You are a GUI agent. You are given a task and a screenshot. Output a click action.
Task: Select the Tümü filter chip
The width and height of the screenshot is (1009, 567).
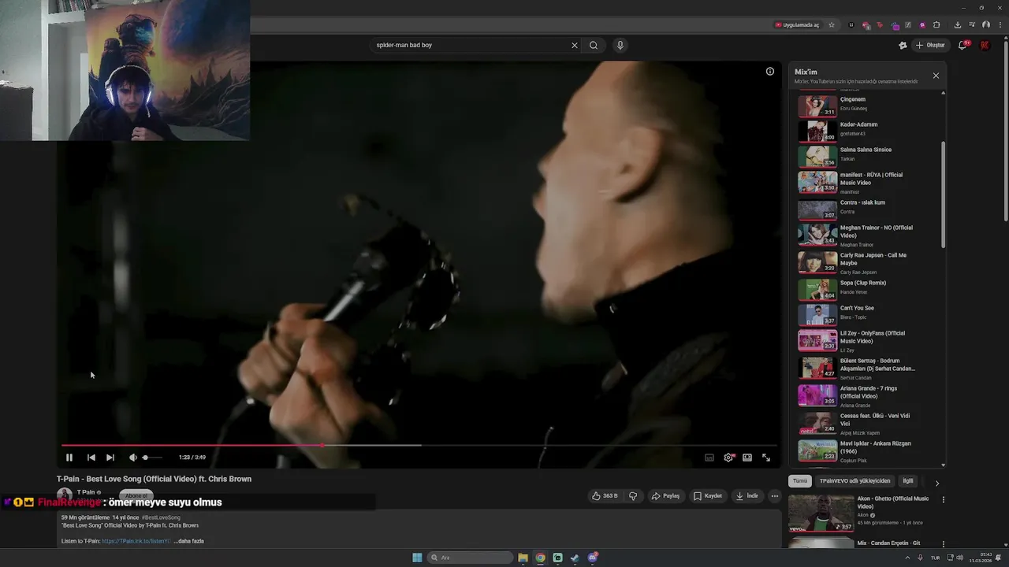[x=800, y=481]
